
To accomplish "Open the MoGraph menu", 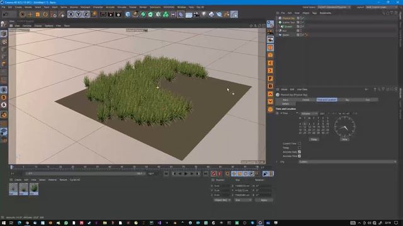I will [x=86, y=7].
